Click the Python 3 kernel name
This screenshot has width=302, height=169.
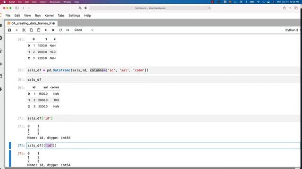[x=292, y=30]
